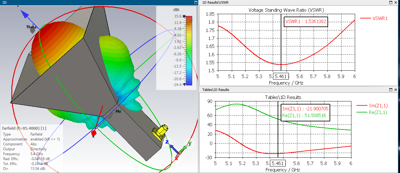Click the Tot. Effic. -0.2414 dB value

(x=40, y=164)
